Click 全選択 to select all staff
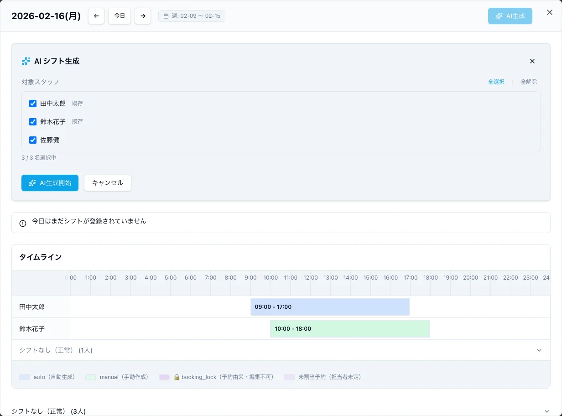 tap(496, 82)
